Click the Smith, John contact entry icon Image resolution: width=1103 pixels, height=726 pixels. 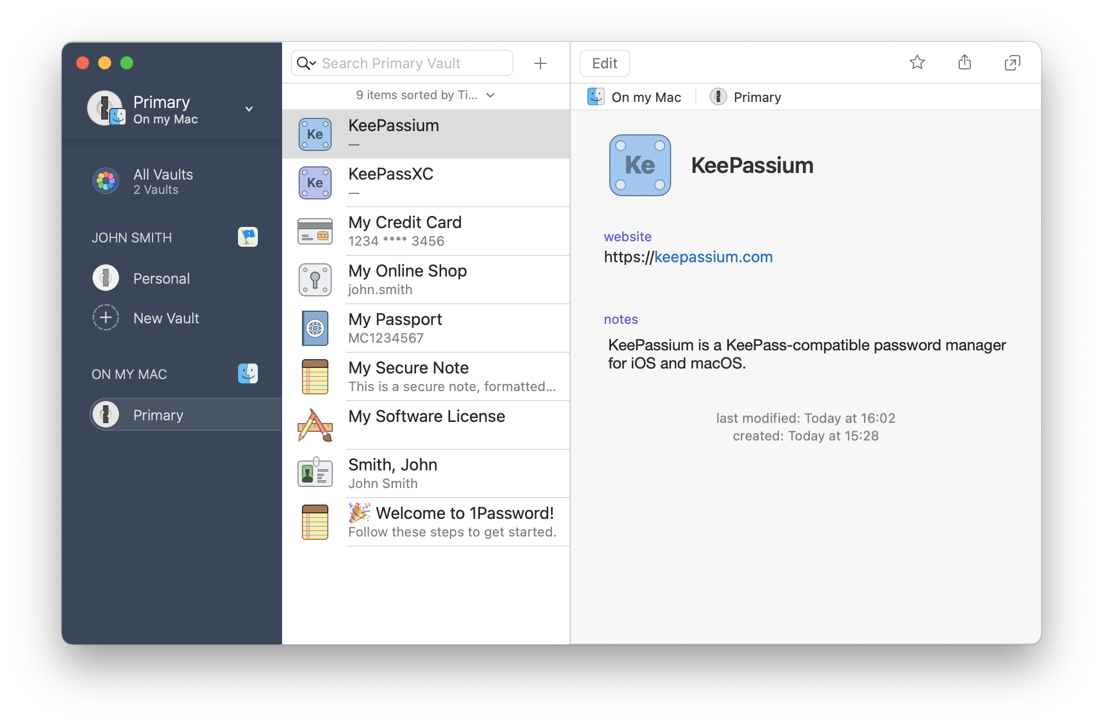pos(316,473)
